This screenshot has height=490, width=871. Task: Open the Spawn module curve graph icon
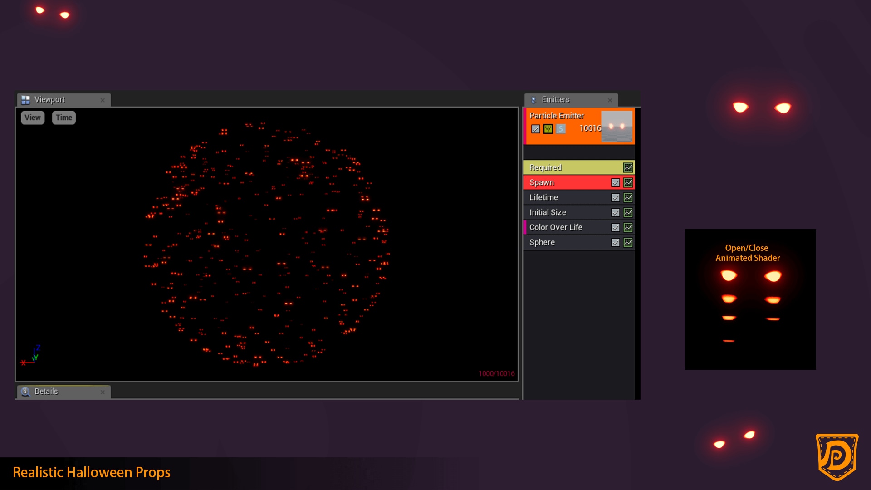click(628, 182)
